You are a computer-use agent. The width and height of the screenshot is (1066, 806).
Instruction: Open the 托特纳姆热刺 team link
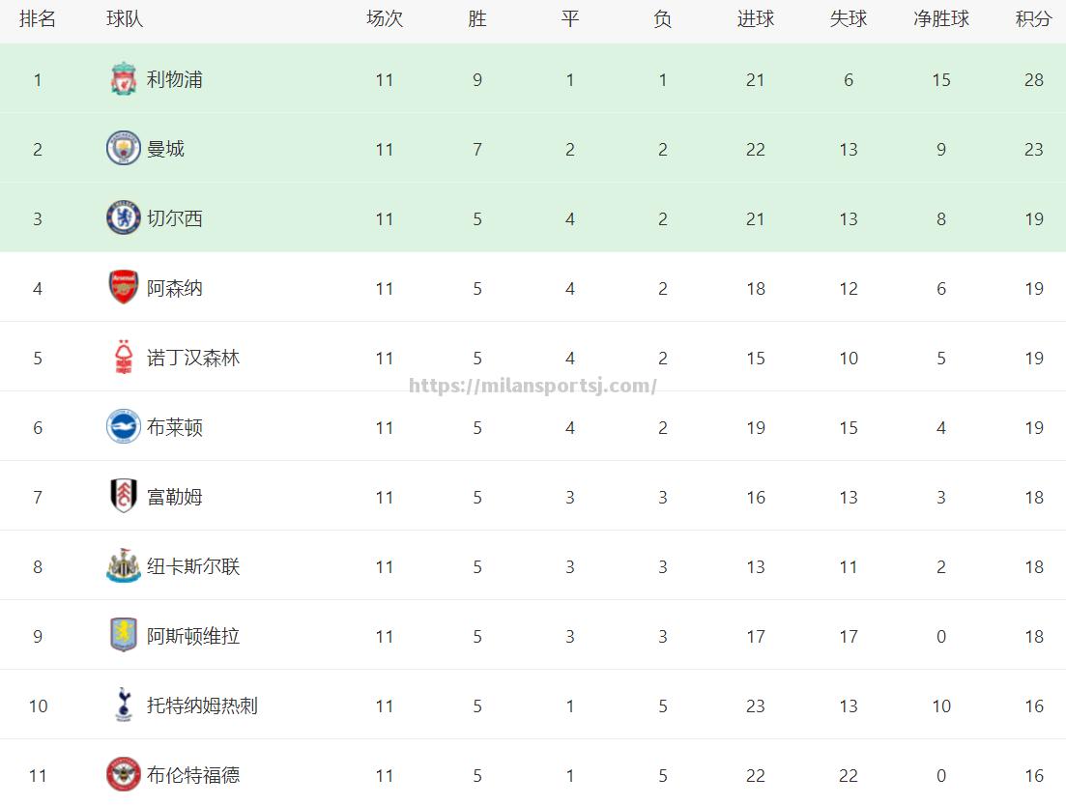[x=202, y=705]
